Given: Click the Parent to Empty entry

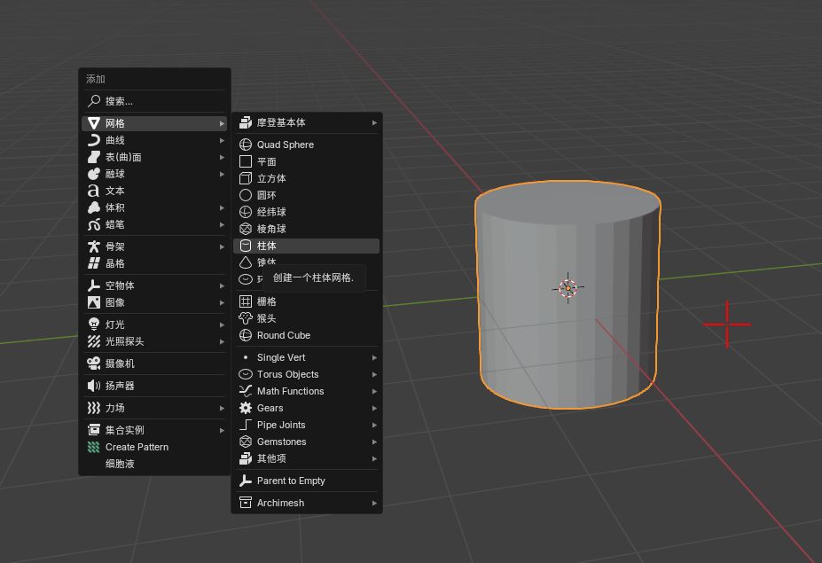Looking at the screenshot, I should pyautogui.click(x=291, y=481).
